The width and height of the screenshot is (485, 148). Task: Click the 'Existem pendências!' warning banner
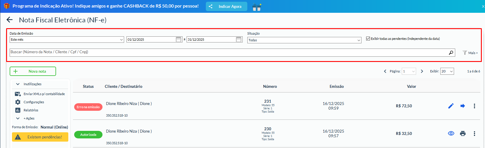coord(40,137)
